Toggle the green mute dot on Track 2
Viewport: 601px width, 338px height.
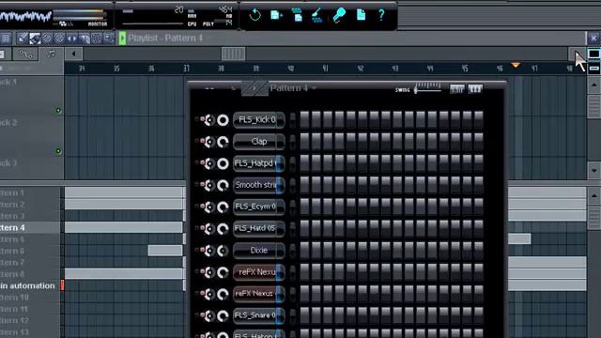point(58,151)
